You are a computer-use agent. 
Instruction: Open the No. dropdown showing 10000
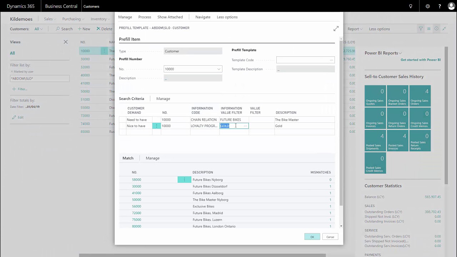(x=219, y=69)
